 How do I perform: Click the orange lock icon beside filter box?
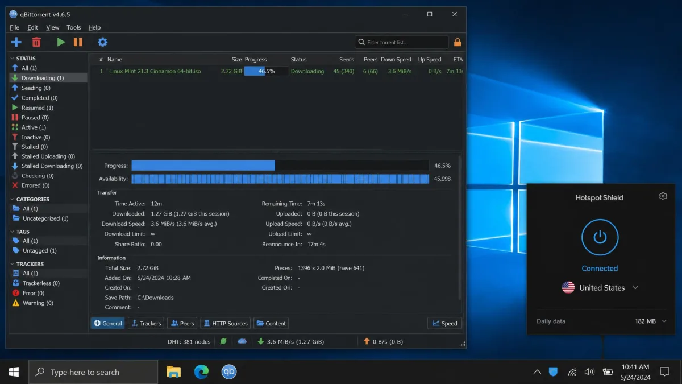(458, 42)
